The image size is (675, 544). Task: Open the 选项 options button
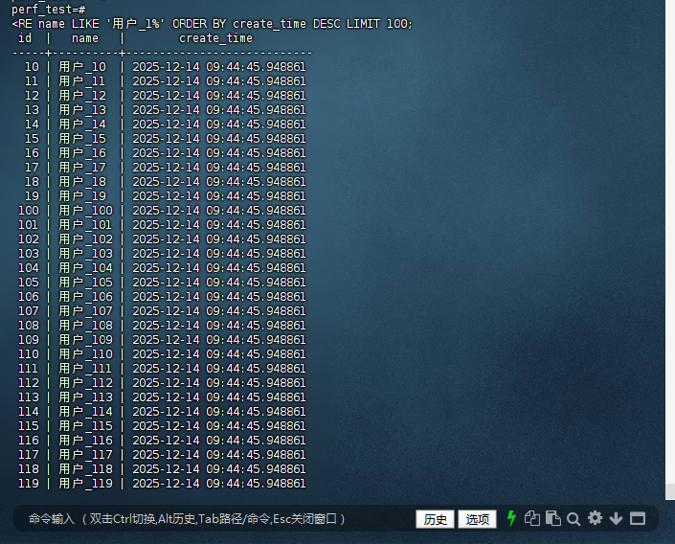tap(478, 519)
